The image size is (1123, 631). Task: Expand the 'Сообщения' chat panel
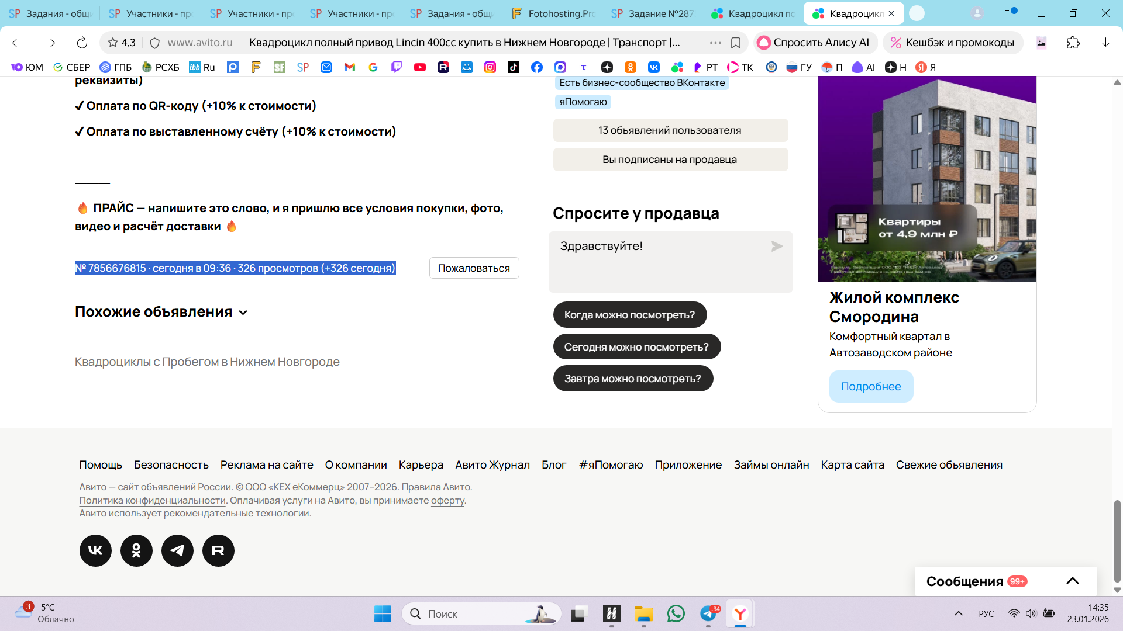coord(1072,581)
